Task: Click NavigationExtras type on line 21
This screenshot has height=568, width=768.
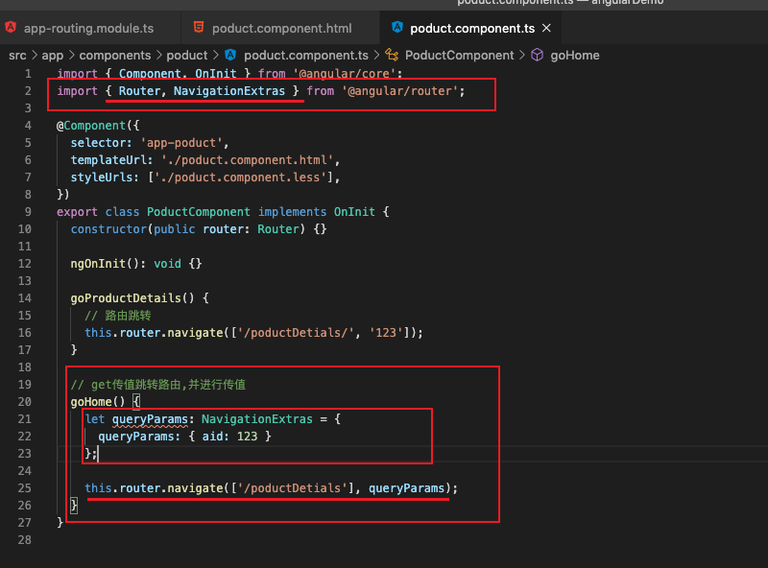Action: click(x=257, y=419)
